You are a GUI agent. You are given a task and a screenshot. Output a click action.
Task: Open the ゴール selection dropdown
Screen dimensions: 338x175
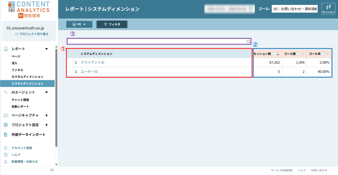pos(294,9)
